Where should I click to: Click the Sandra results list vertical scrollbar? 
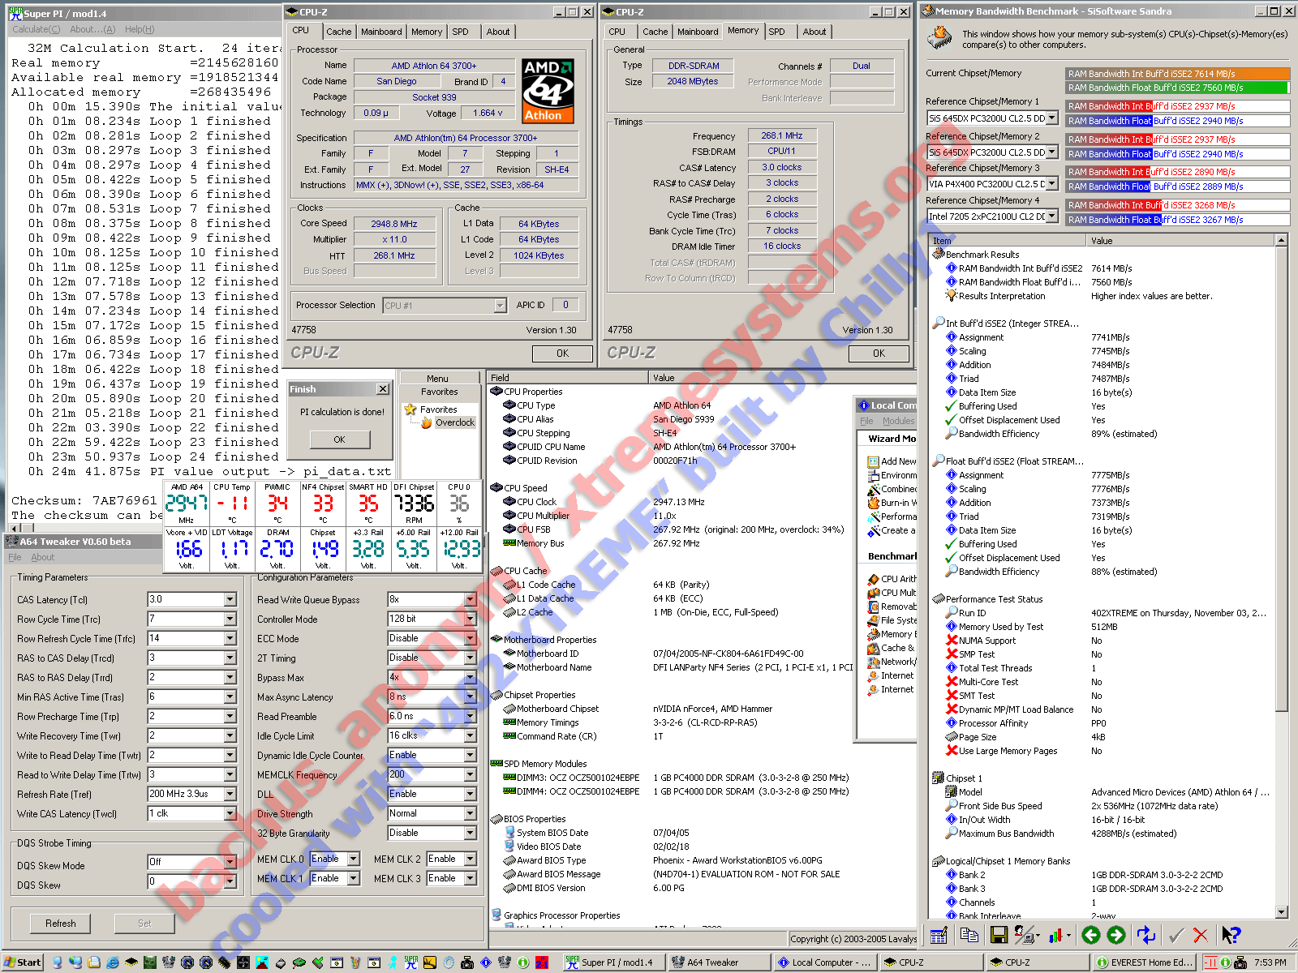click(1282, 576)
